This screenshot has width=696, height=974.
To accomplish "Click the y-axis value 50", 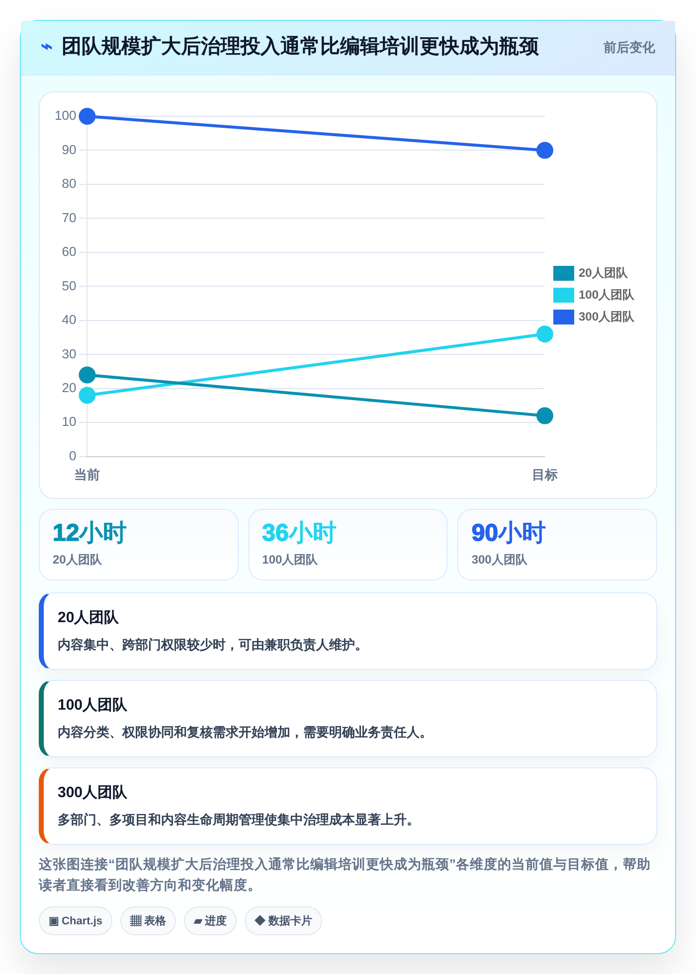I will tap(69, 286).
